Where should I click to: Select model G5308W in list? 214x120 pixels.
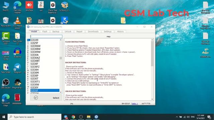[x=45, y=49]
